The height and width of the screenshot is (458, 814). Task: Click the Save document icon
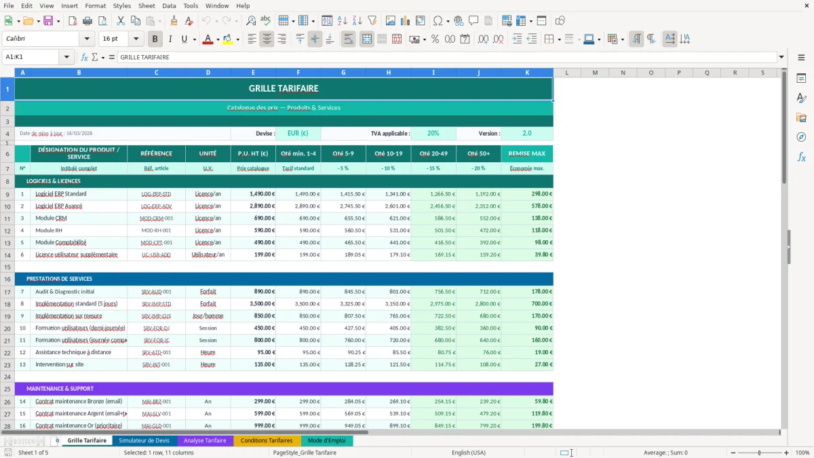(x=47, y=21)
